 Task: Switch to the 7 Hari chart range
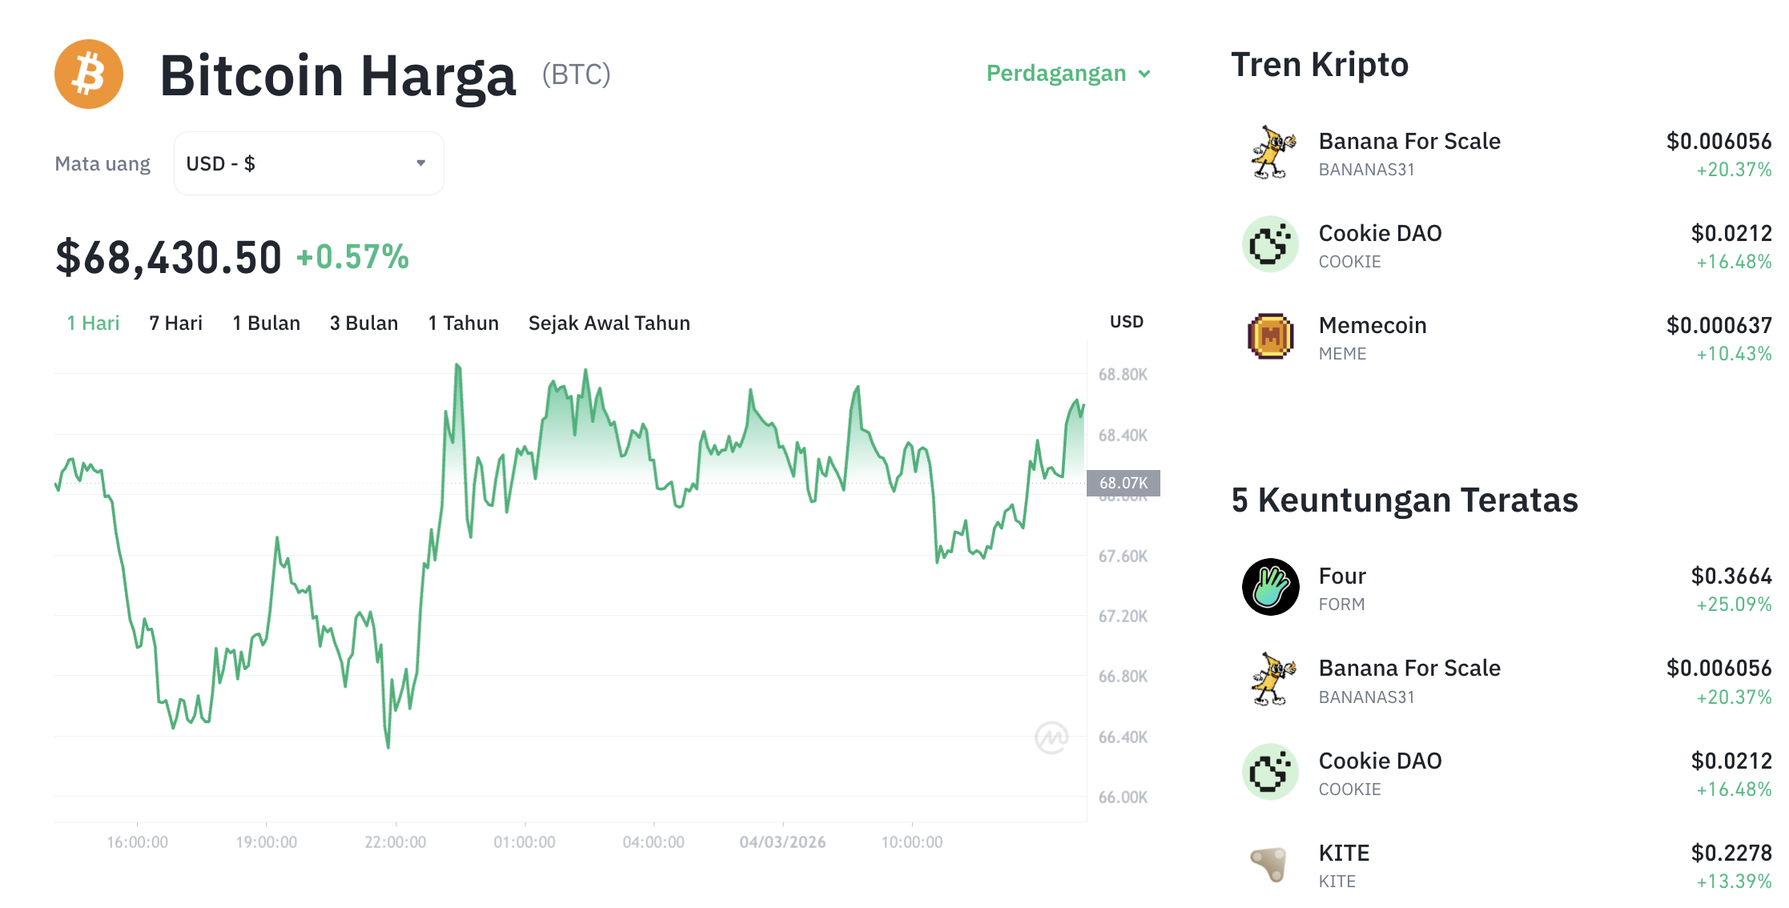[175, 323]
